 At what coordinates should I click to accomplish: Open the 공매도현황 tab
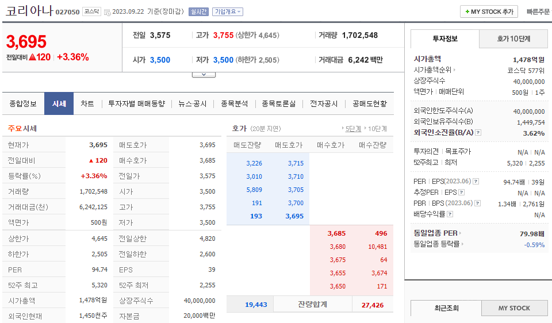coord(370,104)
